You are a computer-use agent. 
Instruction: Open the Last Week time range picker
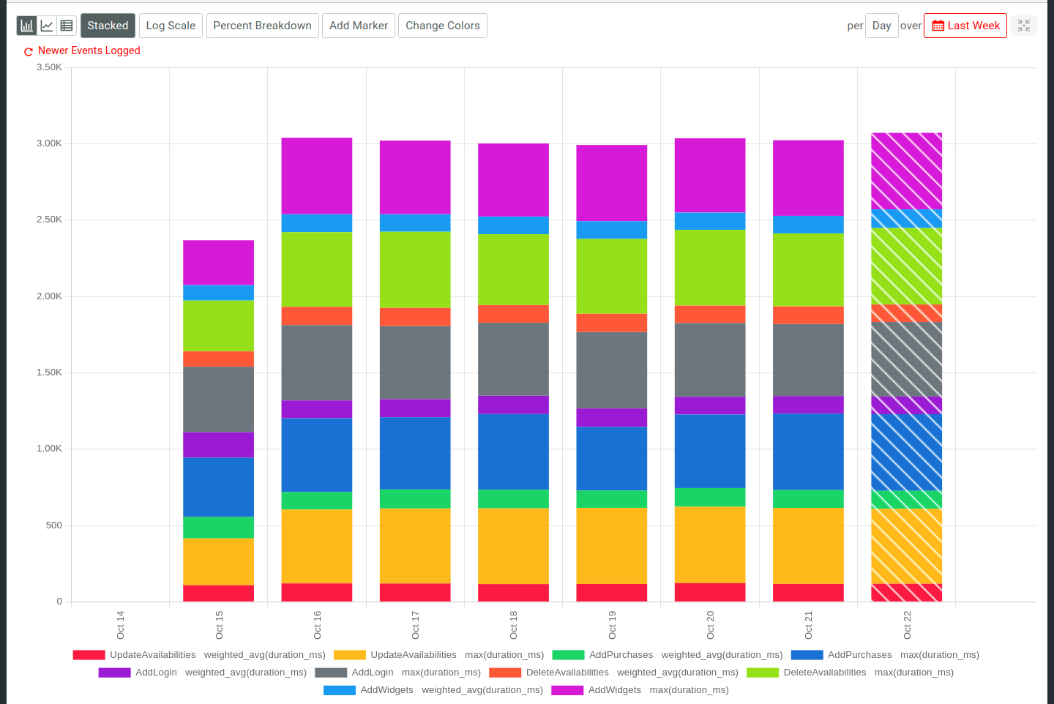point(965,25)
